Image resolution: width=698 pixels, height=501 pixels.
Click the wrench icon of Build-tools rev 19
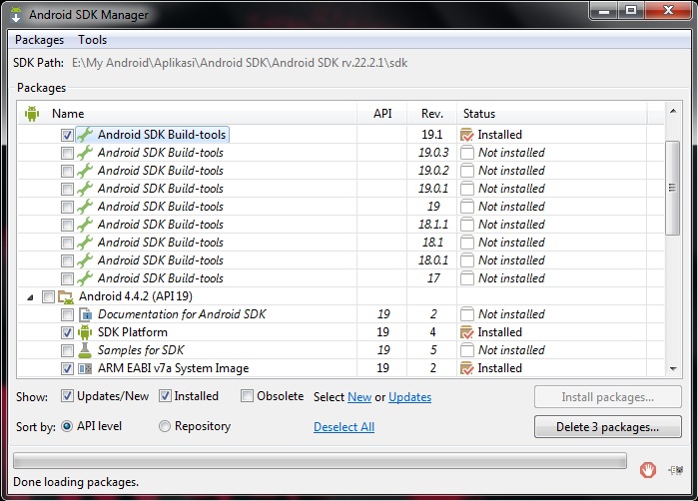pyautogui.click(x=85, y=207)
